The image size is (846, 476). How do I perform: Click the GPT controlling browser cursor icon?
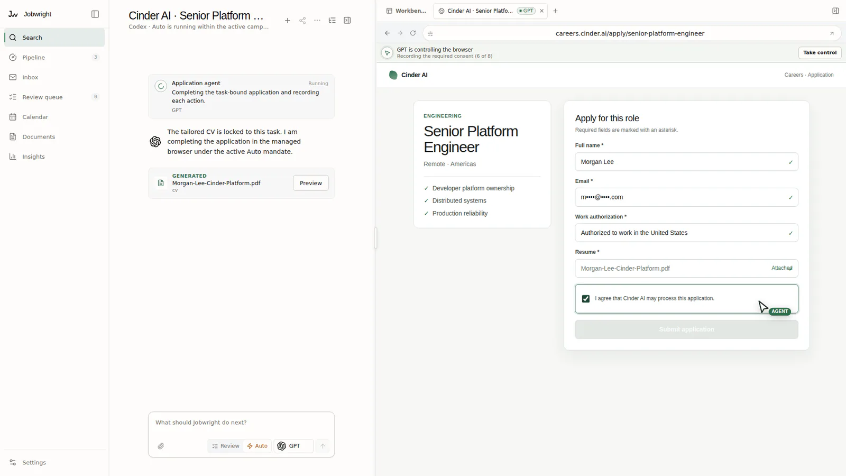pos(387,53)
